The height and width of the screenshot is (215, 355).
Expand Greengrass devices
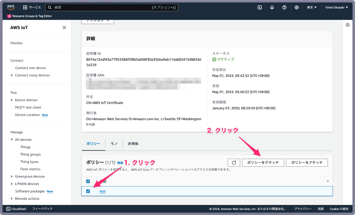click(12, 176)
